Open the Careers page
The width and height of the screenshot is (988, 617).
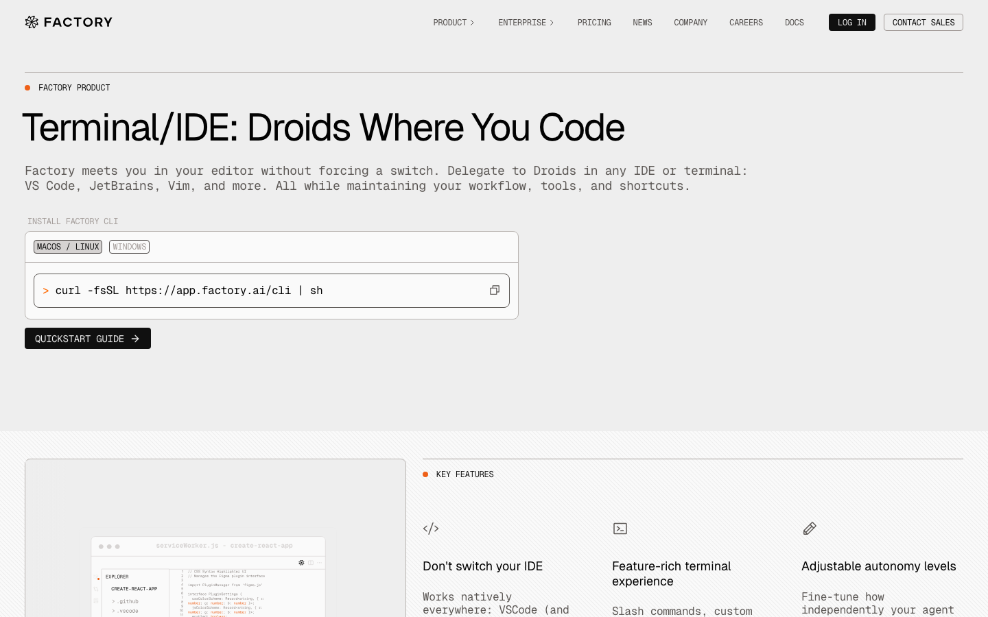[x=746, y=23]
